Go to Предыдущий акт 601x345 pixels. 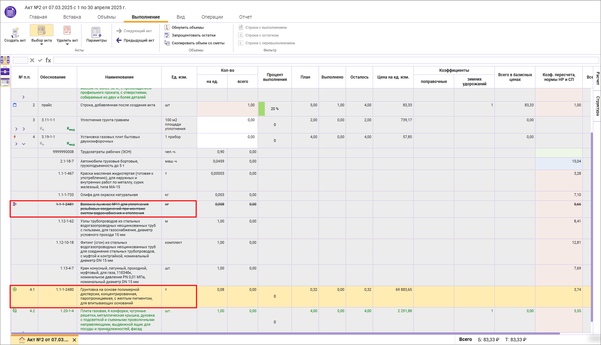tap(135, 40)
